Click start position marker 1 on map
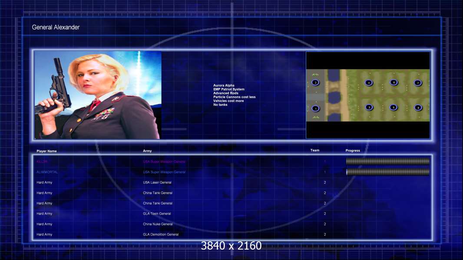This screenshot has height=260, width=463. tap(316, 109)
